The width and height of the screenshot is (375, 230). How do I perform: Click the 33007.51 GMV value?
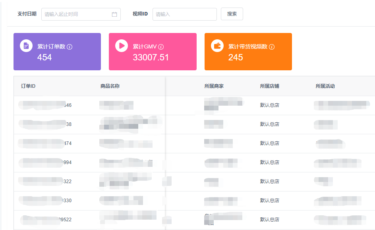(x=151, y=58)
